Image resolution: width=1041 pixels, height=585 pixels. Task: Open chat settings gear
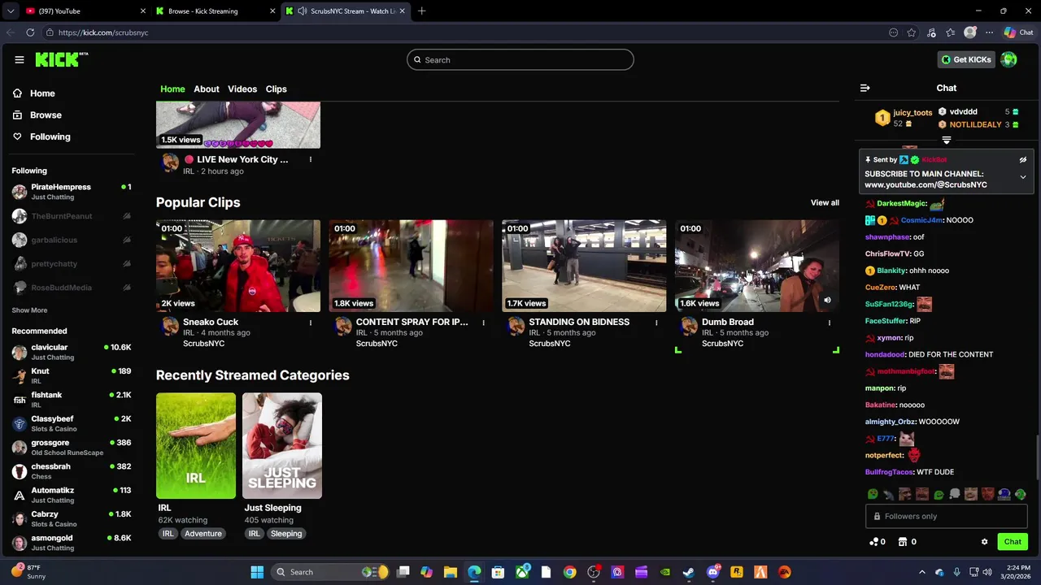[984, 542]
